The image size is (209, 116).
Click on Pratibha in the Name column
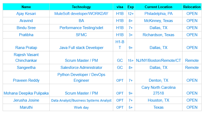(26, 35)
